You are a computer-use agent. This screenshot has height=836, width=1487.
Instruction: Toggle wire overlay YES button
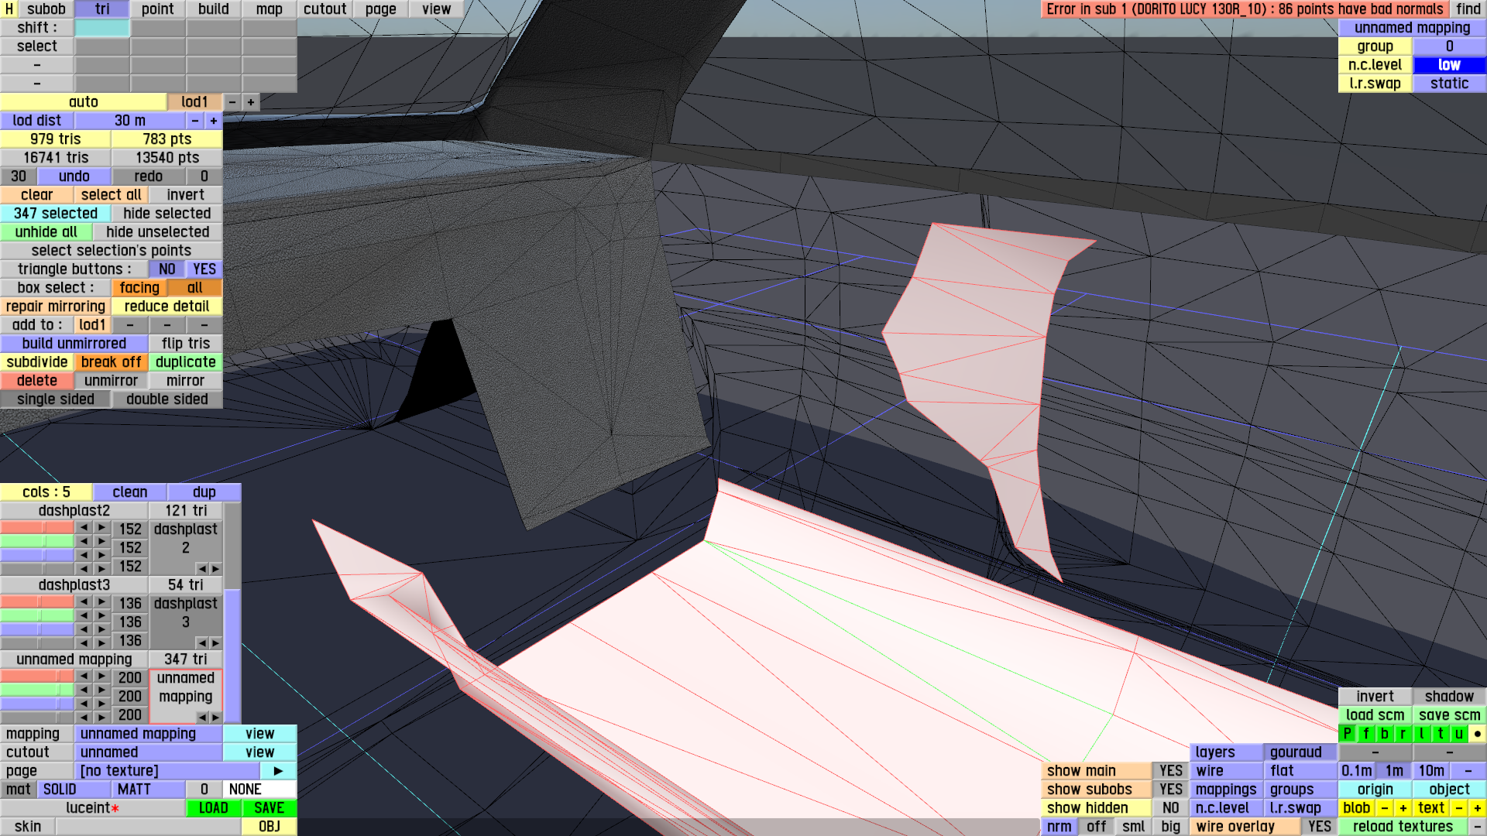1319,827
